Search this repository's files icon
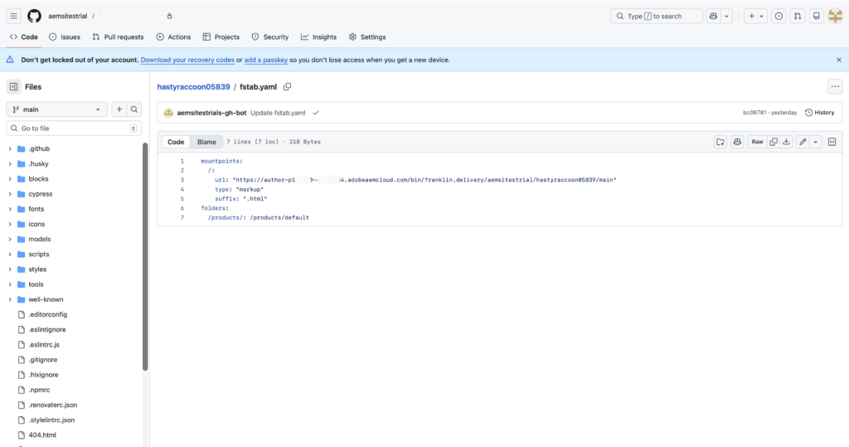 (134, 109)
